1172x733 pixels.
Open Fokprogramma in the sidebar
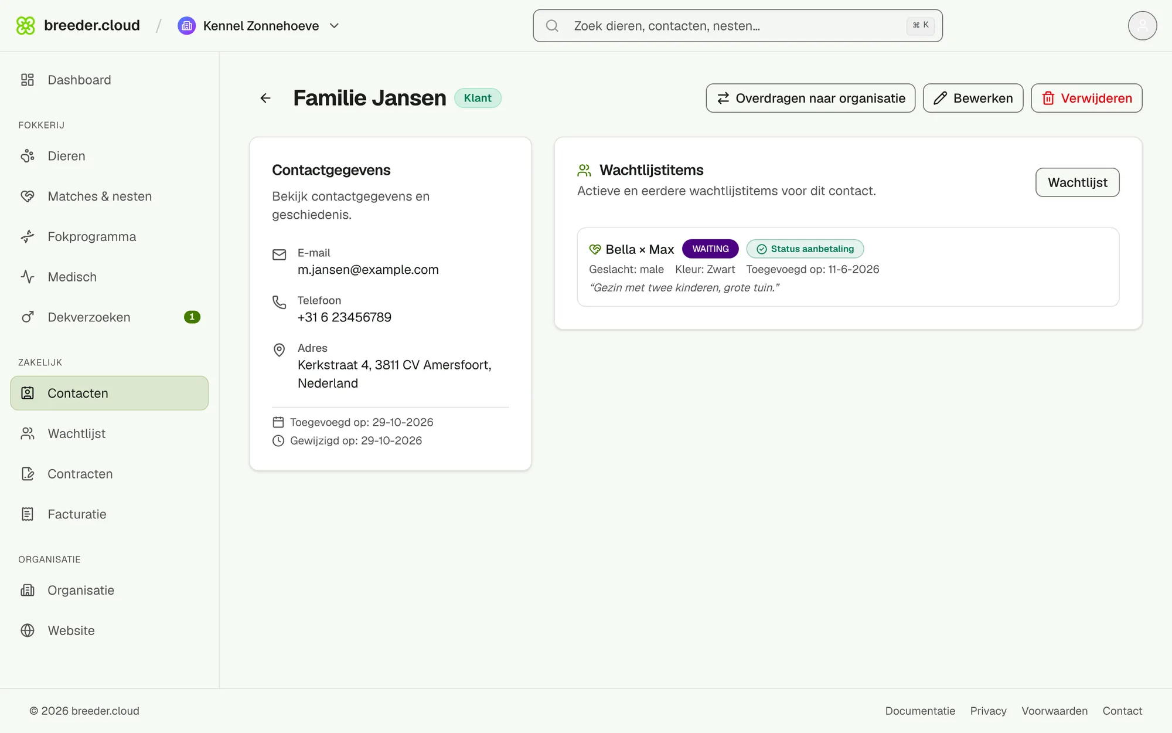[x=110, y=237]
